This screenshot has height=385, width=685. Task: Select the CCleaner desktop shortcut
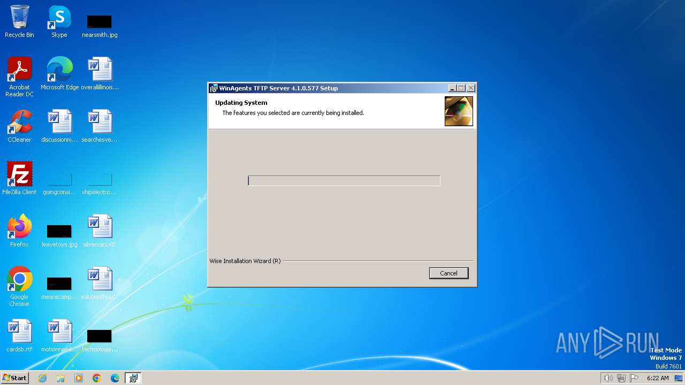19,126
